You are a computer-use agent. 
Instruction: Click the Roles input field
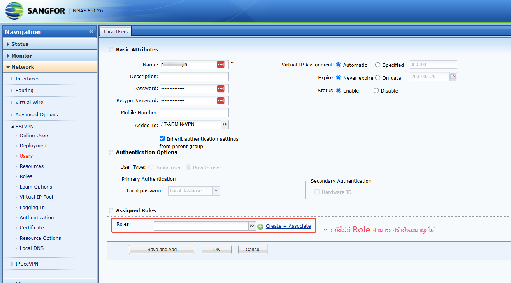tap(201, 226)
